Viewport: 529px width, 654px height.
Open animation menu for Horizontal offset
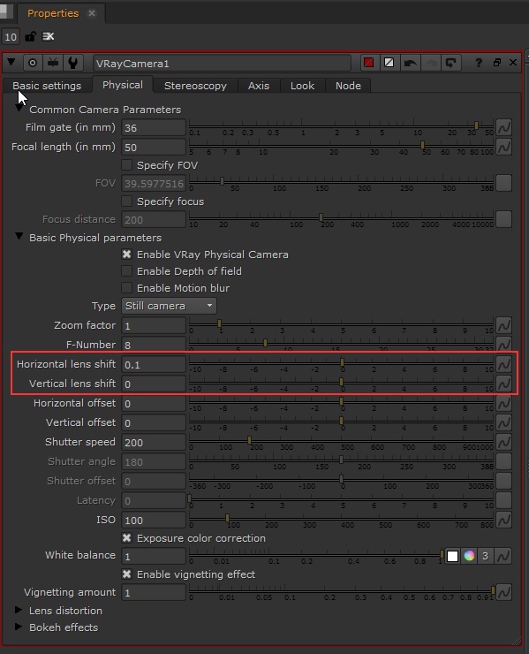pos(503,403)
